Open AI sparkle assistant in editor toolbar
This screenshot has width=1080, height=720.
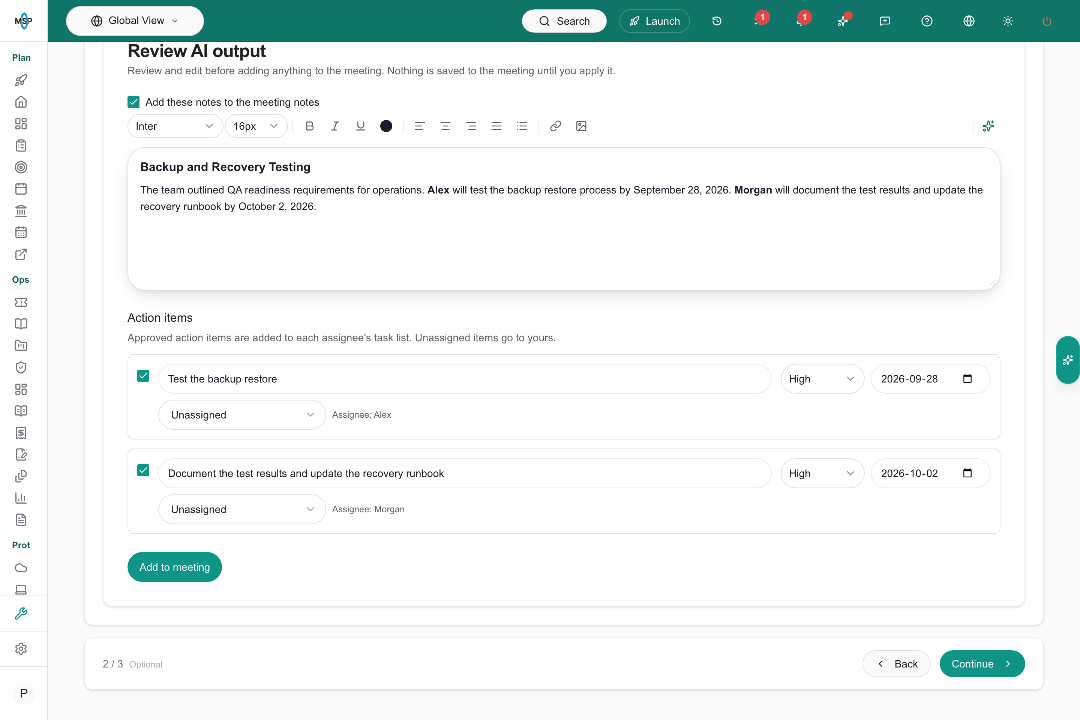point(988,126)
